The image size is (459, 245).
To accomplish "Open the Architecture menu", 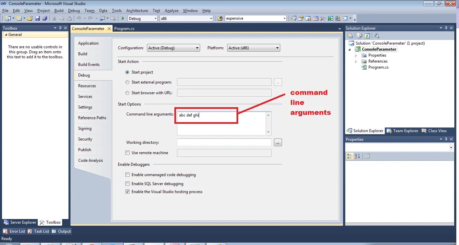I will [x=137, y=11].
